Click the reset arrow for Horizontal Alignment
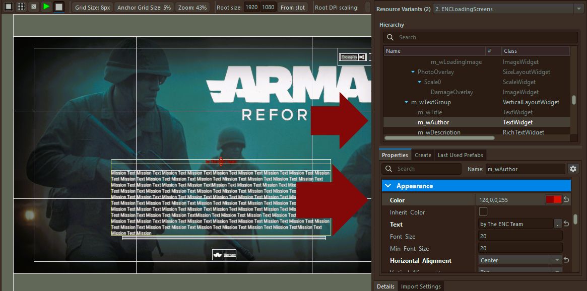Screen dimensions: 587x291 [566, 260]
